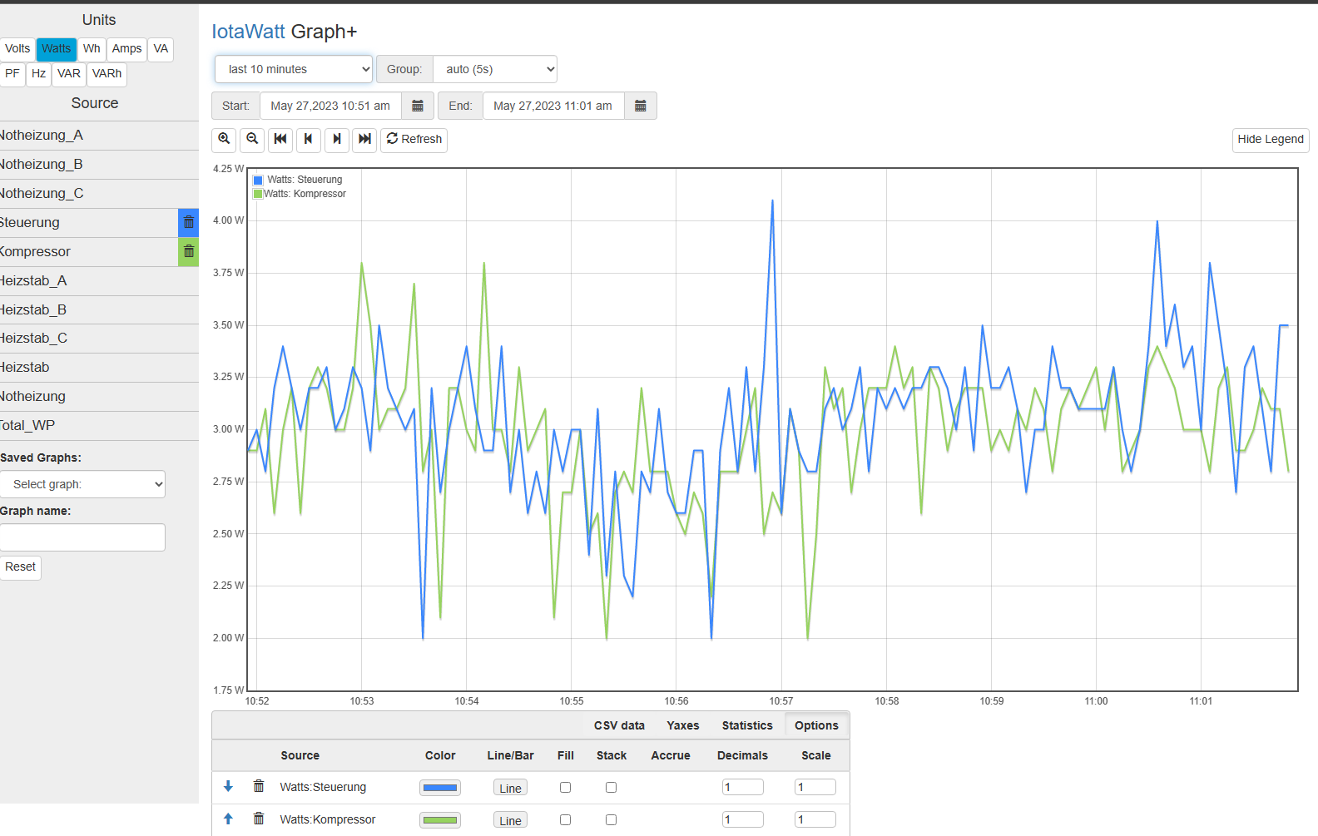This screenshot has height=836, width=1318.
Task: Add Heizstab_A source to graph
Action: click(x=99, y=281)
